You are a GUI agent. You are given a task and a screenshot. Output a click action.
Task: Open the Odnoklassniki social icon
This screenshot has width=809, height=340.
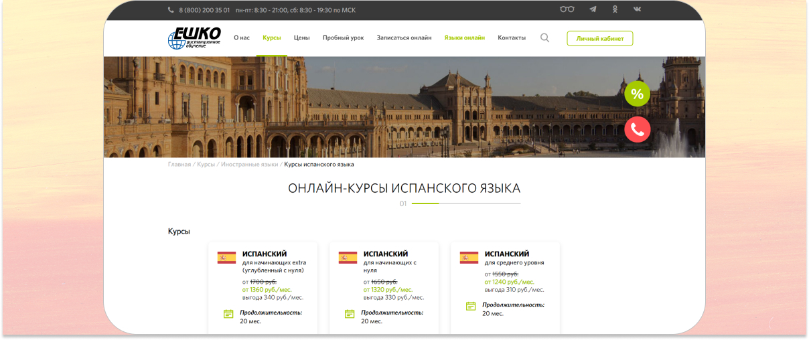(615, 10)
